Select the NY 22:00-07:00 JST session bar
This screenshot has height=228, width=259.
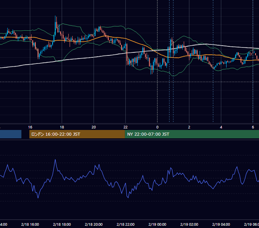click(x=192, y=134)
